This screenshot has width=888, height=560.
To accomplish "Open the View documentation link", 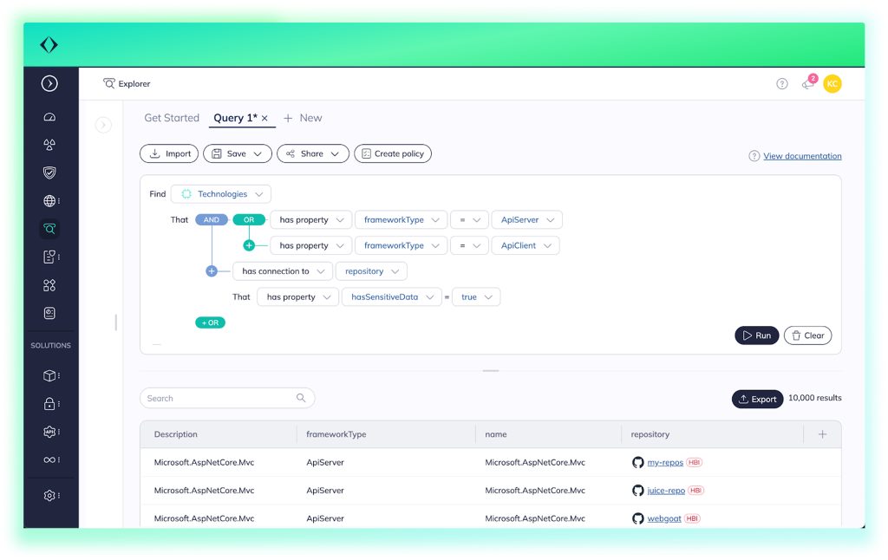I will click(802, 156).
